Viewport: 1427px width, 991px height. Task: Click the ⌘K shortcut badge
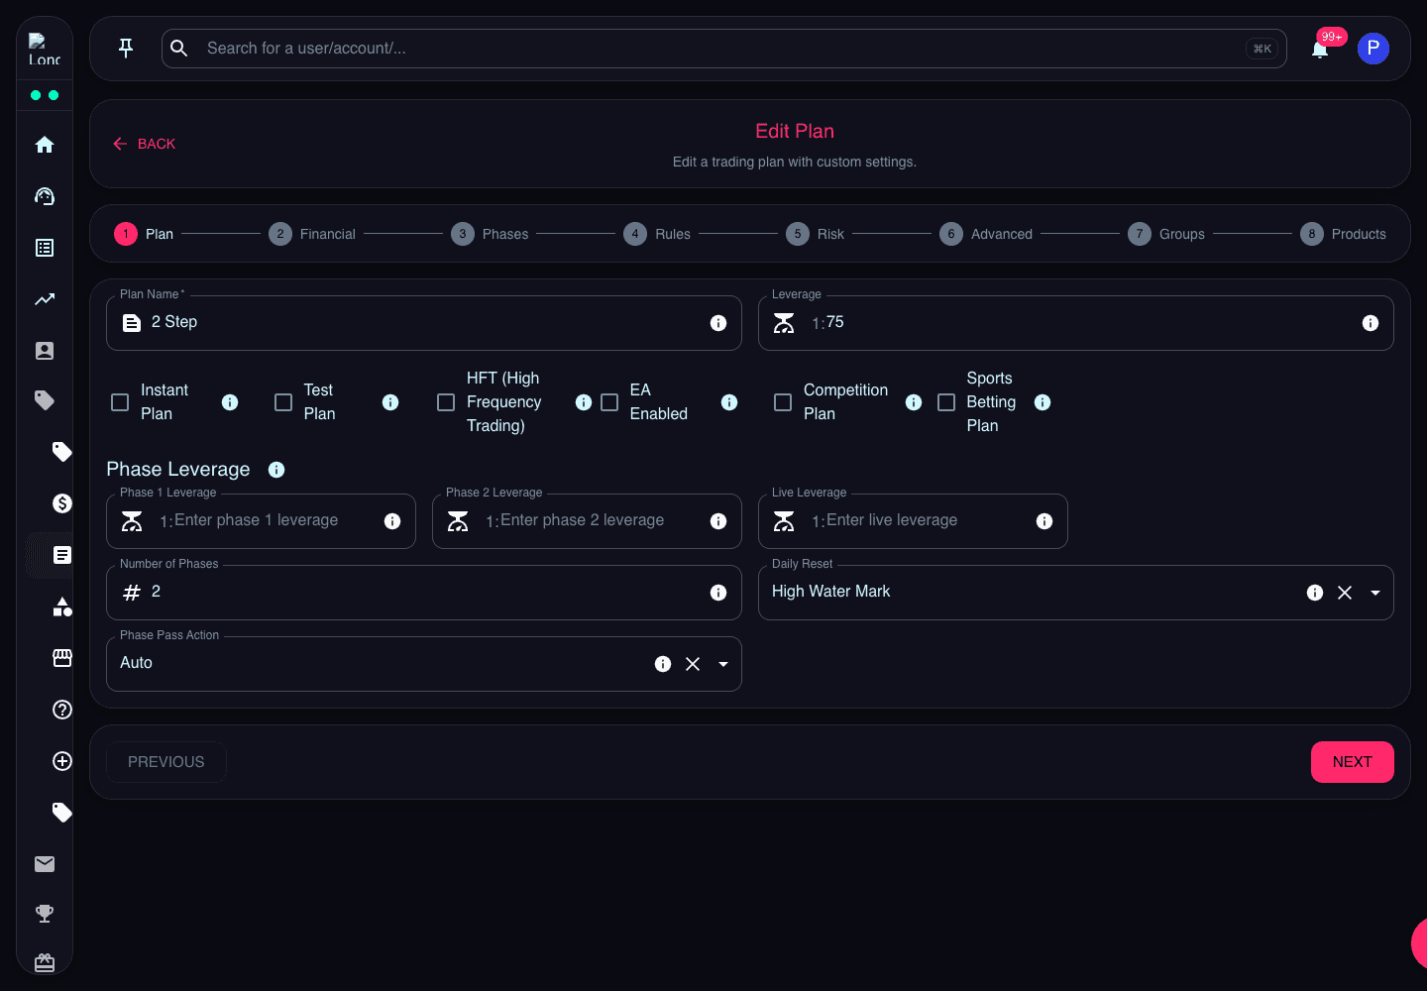[1262, 49]
